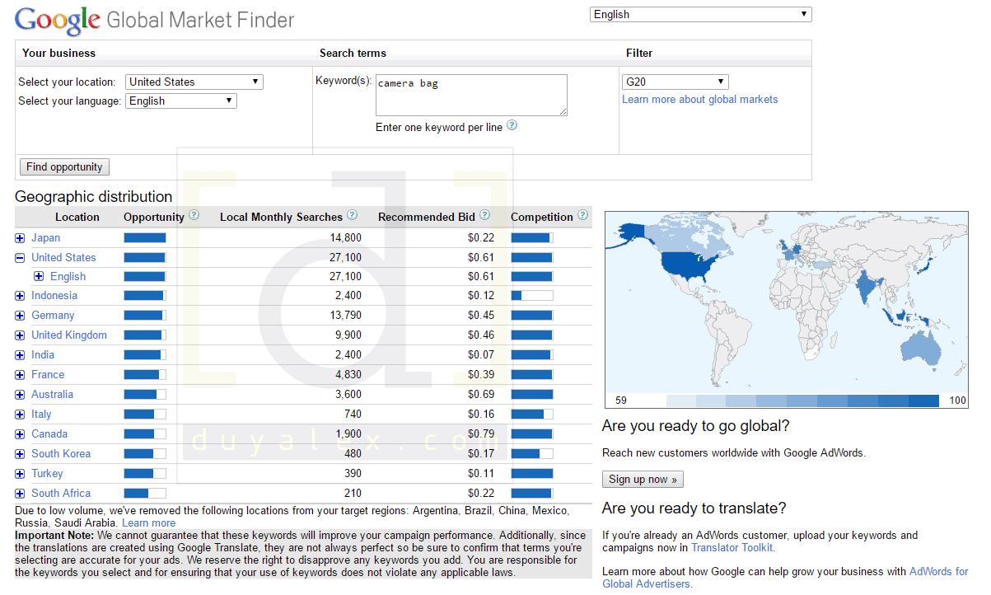Open help icon beside Opportunity column
Image resolution: width=991 pixels, height=595 pixels.
click(x=194, y=215)
